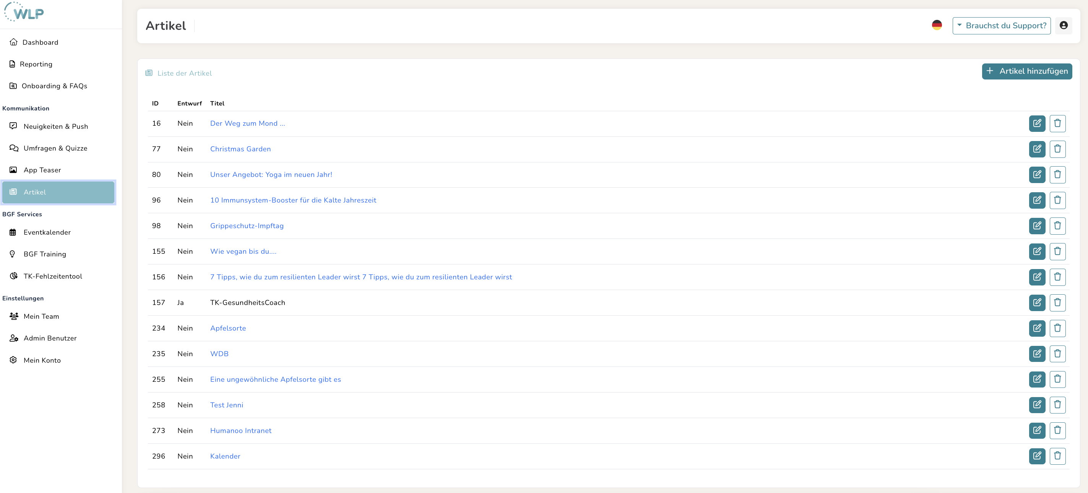
Task: Select Mein Team under Einstellungen
Action: point(41,316)
